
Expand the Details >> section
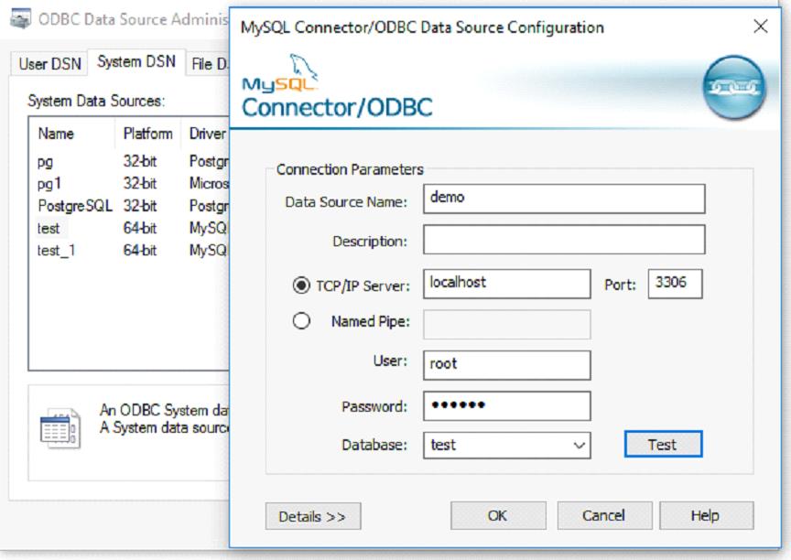click(313, 516)
